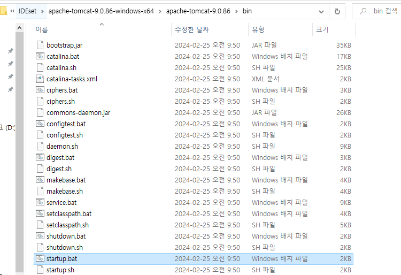Click the configtest.sh file icon
Image resolution: width=401 pixels, height=275 pixels.
(40, 135)
